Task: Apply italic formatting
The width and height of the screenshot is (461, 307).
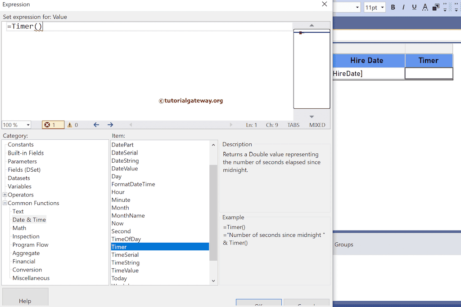Action: pyautogui.click(x=403, y=7)
